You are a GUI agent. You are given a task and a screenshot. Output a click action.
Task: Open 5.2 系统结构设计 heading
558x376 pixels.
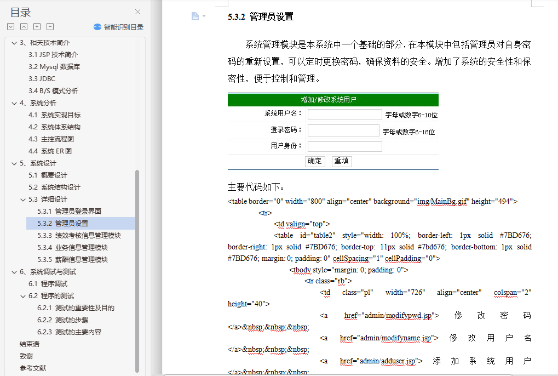(54, 187)
